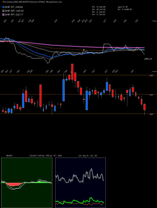Open the green MACD indicator chart panel
Image resolution: width=157 pixels, height=208 pixels.
coord(27,183)
